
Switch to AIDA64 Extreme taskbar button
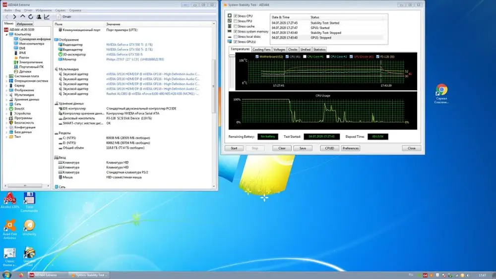pos(48,275)
